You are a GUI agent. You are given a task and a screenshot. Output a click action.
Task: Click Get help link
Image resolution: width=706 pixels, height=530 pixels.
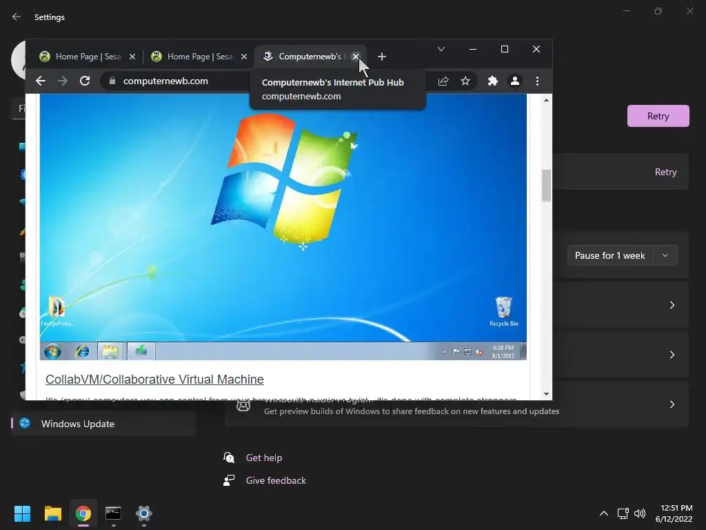point(264,458)
